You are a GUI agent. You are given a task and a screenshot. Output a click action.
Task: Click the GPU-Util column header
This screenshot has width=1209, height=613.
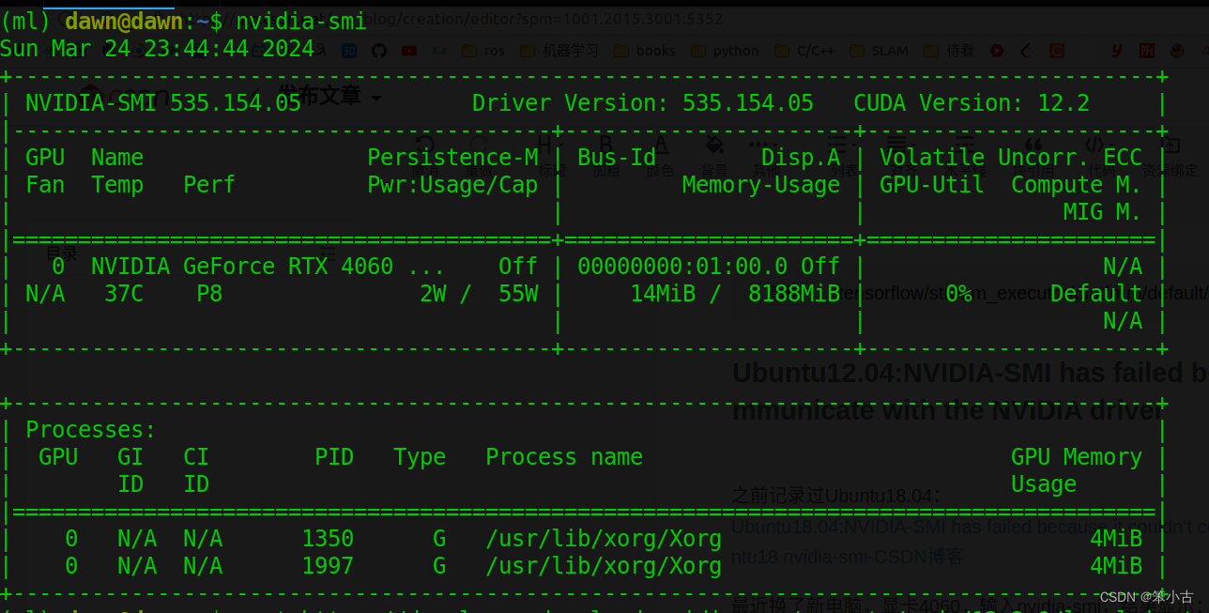pyautogui.click(x=932, y=185)
